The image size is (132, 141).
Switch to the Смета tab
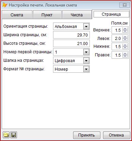click(17, 15)
